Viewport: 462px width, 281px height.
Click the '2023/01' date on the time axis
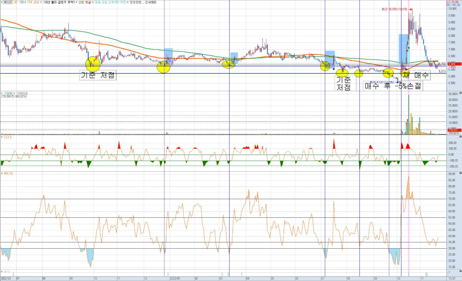[175, 278]
